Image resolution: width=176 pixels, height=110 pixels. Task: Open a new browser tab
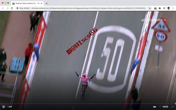tap(47, 3)
